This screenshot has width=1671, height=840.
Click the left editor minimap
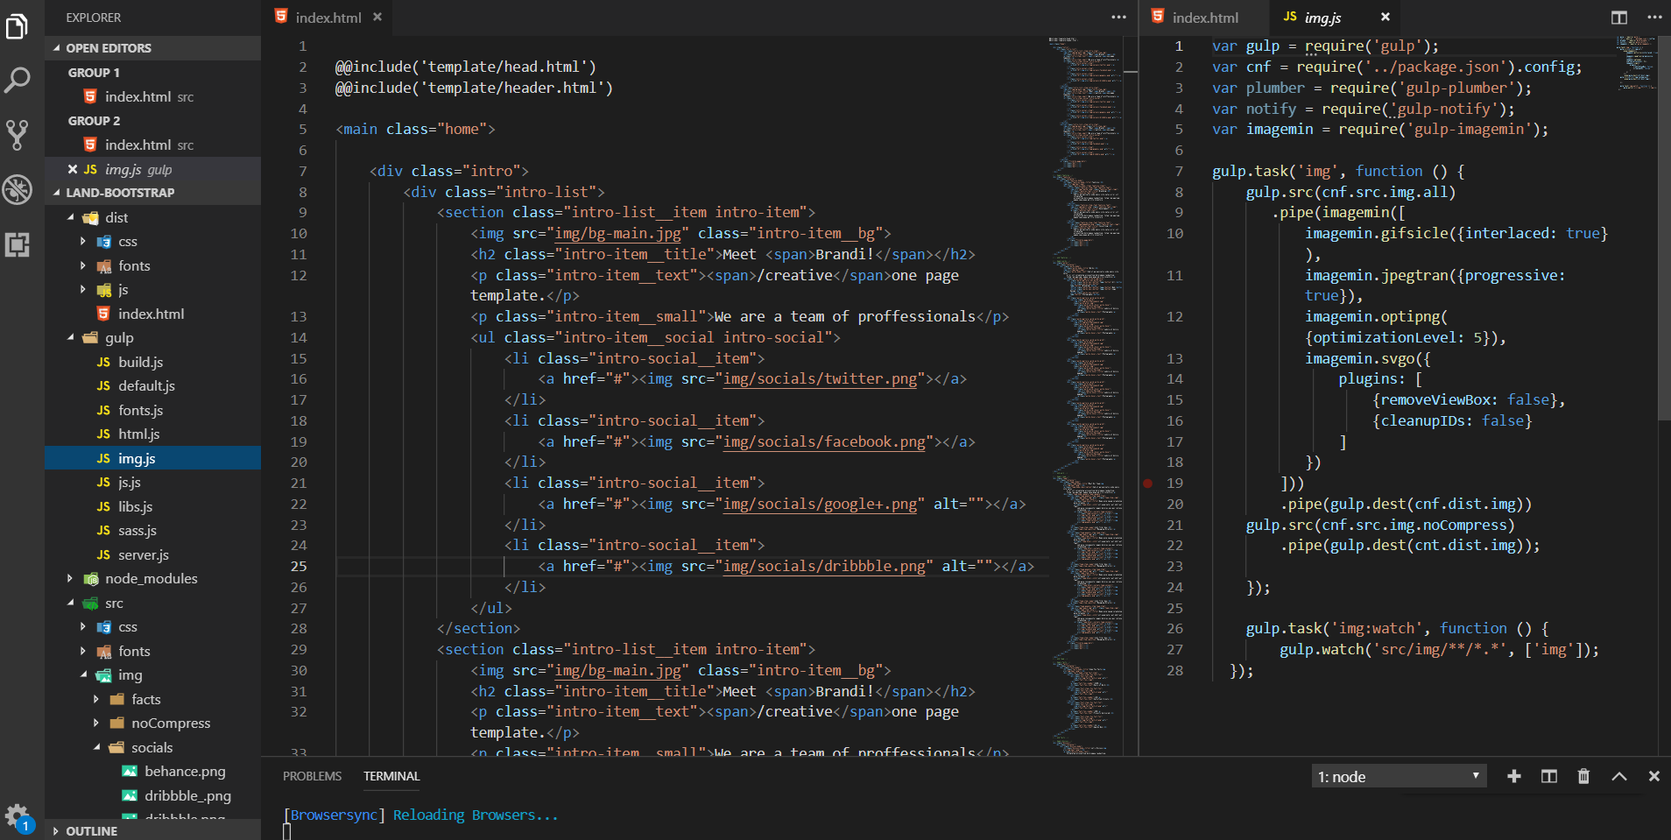pyautogui.click(x=1085, y=394)
